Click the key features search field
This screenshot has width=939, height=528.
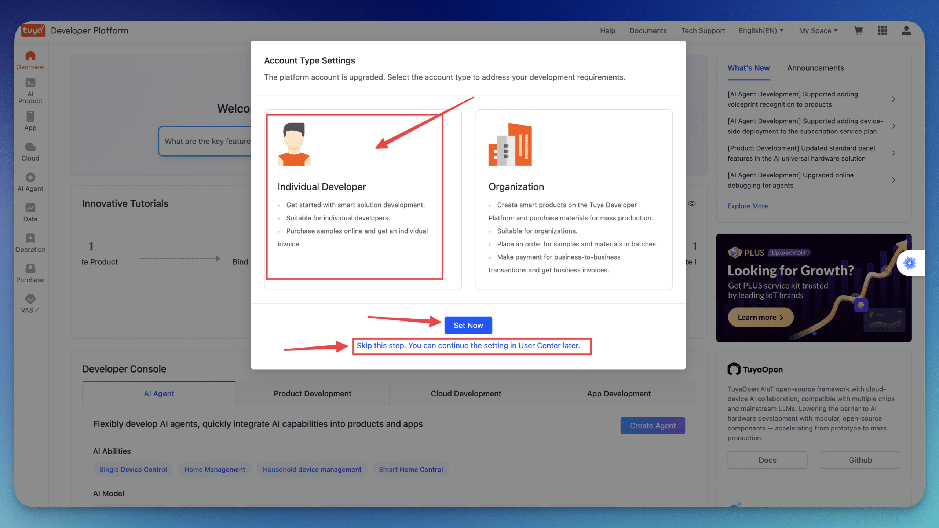click(x=205, y=141)
